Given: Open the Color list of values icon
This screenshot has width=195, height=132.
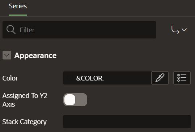Looking at the screenshot, I should [x=182, y=78].
